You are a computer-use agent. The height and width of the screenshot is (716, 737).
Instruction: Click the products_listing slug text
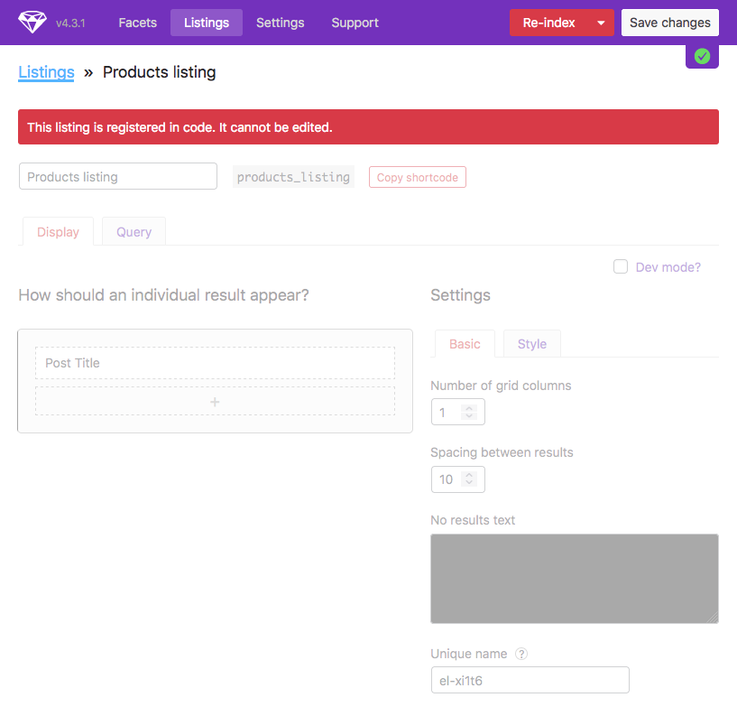pyautogui.click(x=293, y=177)
